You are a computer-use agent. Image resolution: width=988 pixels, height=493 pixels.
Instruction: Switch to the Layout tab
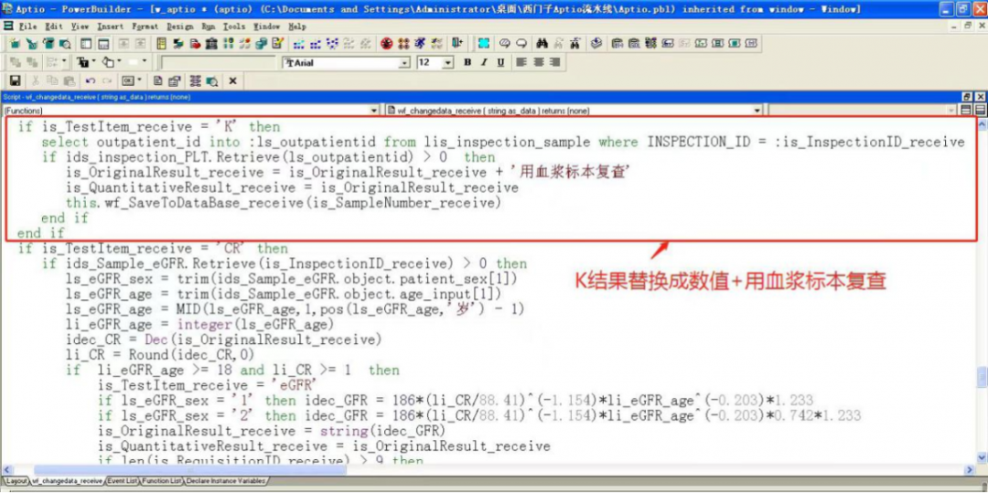pos(16,481)
